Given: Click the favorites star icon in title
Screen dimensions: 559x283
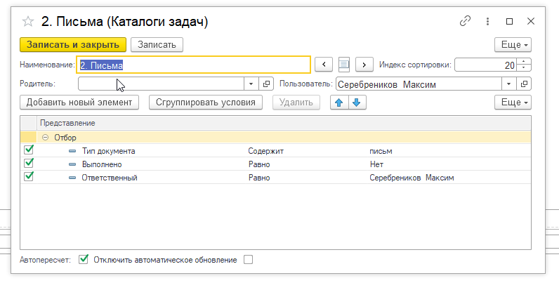Looking at the screenshot, I should coord(28,22).
